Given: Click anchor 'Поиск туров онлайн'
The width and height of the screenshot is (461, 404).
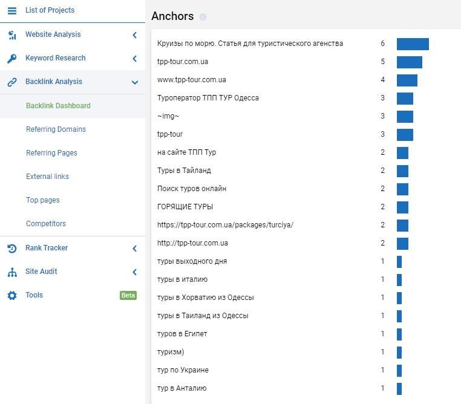Looking at the screenshot, I should pos(192,189).
